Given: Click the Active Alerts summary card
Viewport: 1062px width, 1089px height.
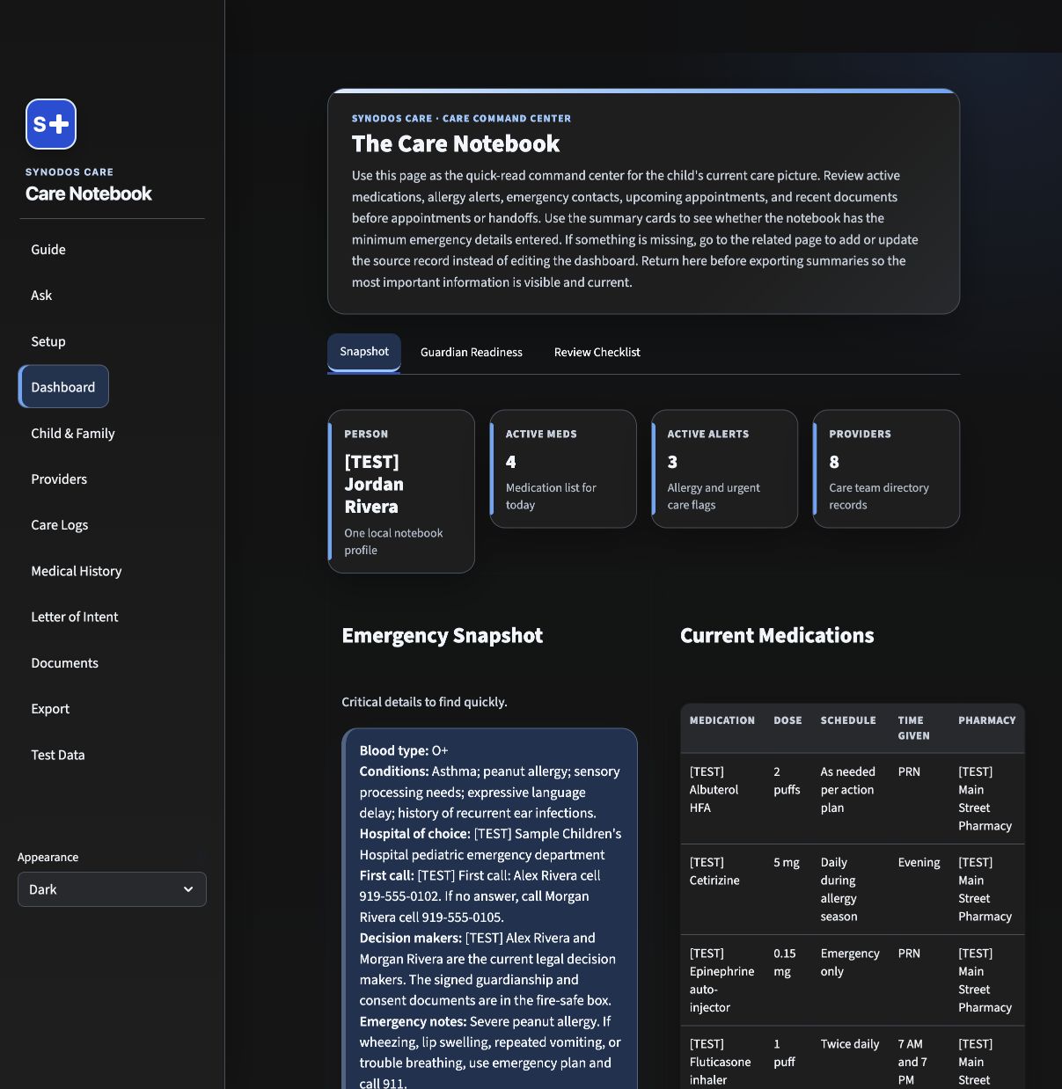Looking at the screenshot, I should [x=725, y=469].
